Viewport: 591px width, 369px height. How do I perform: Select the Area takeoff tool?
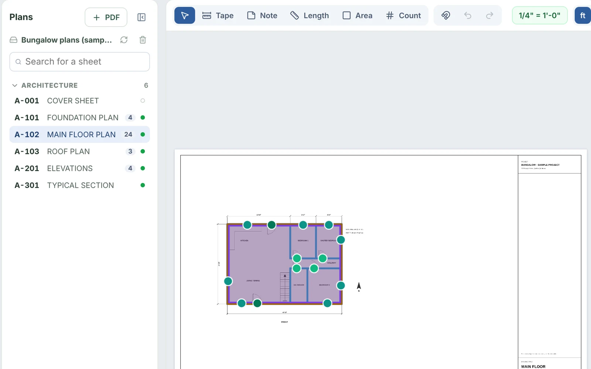tap(358, 15)
